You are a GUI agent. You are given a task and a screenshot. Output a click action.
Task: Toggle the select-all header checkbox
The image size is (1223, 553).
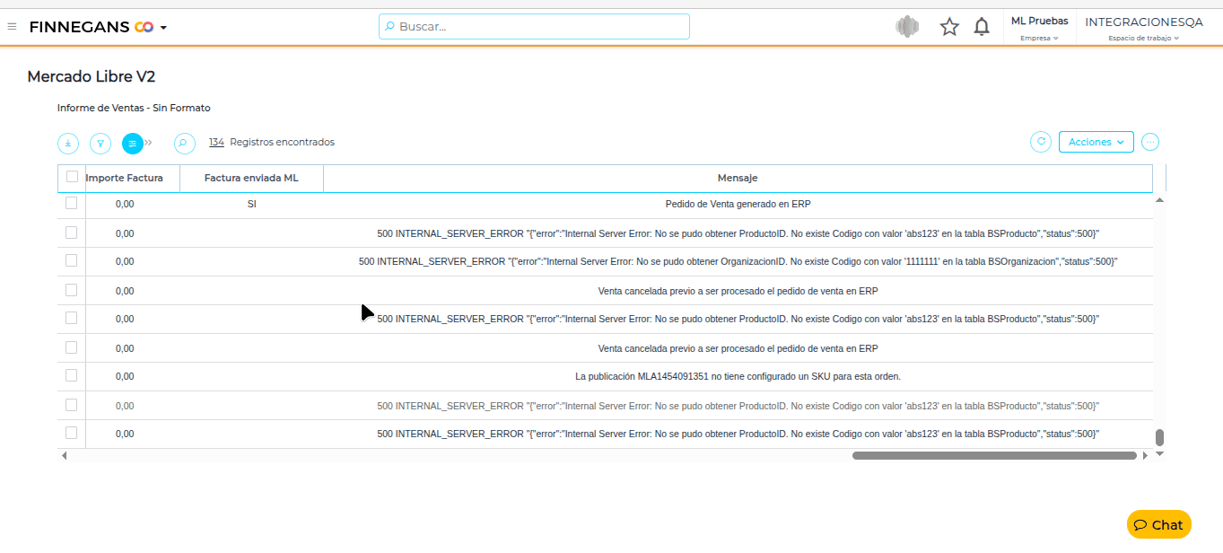[72, 177]
